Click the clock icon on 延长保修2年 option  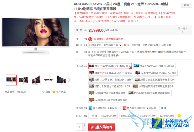[x=91, y=108]
